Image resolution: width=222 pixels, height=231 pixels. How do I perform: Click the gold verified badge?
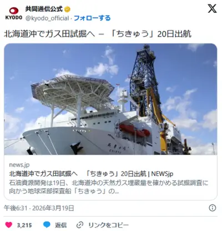point(67,9)
